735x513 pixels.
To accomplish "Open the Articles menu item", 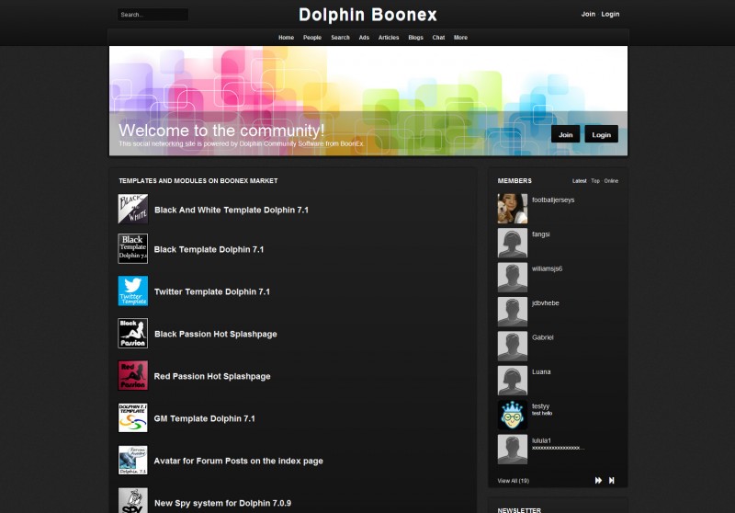I will tap(389, 38).
